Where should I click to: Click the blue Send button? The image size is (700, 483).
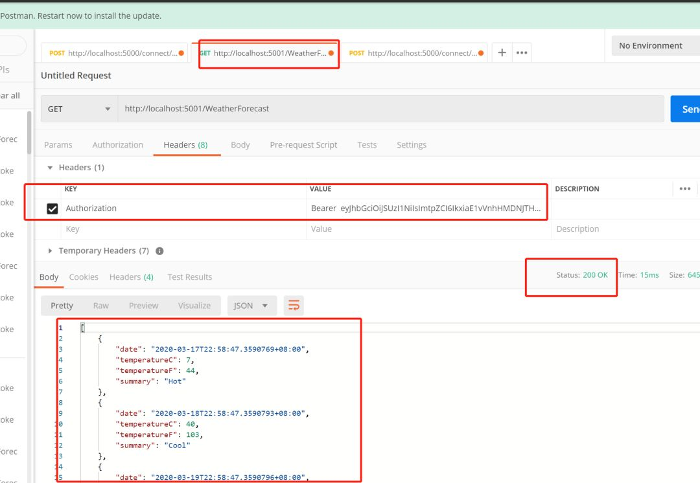pyautogui.click(x=685, y=109)
